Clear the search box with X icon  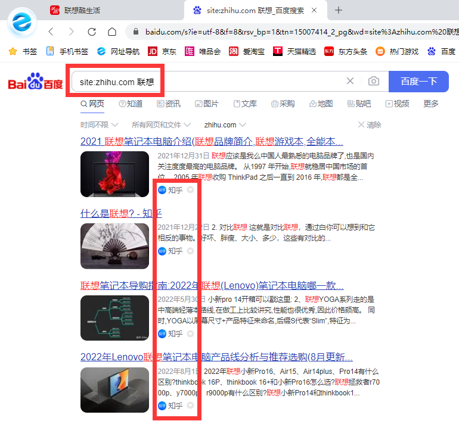click(x=350, y=81)
